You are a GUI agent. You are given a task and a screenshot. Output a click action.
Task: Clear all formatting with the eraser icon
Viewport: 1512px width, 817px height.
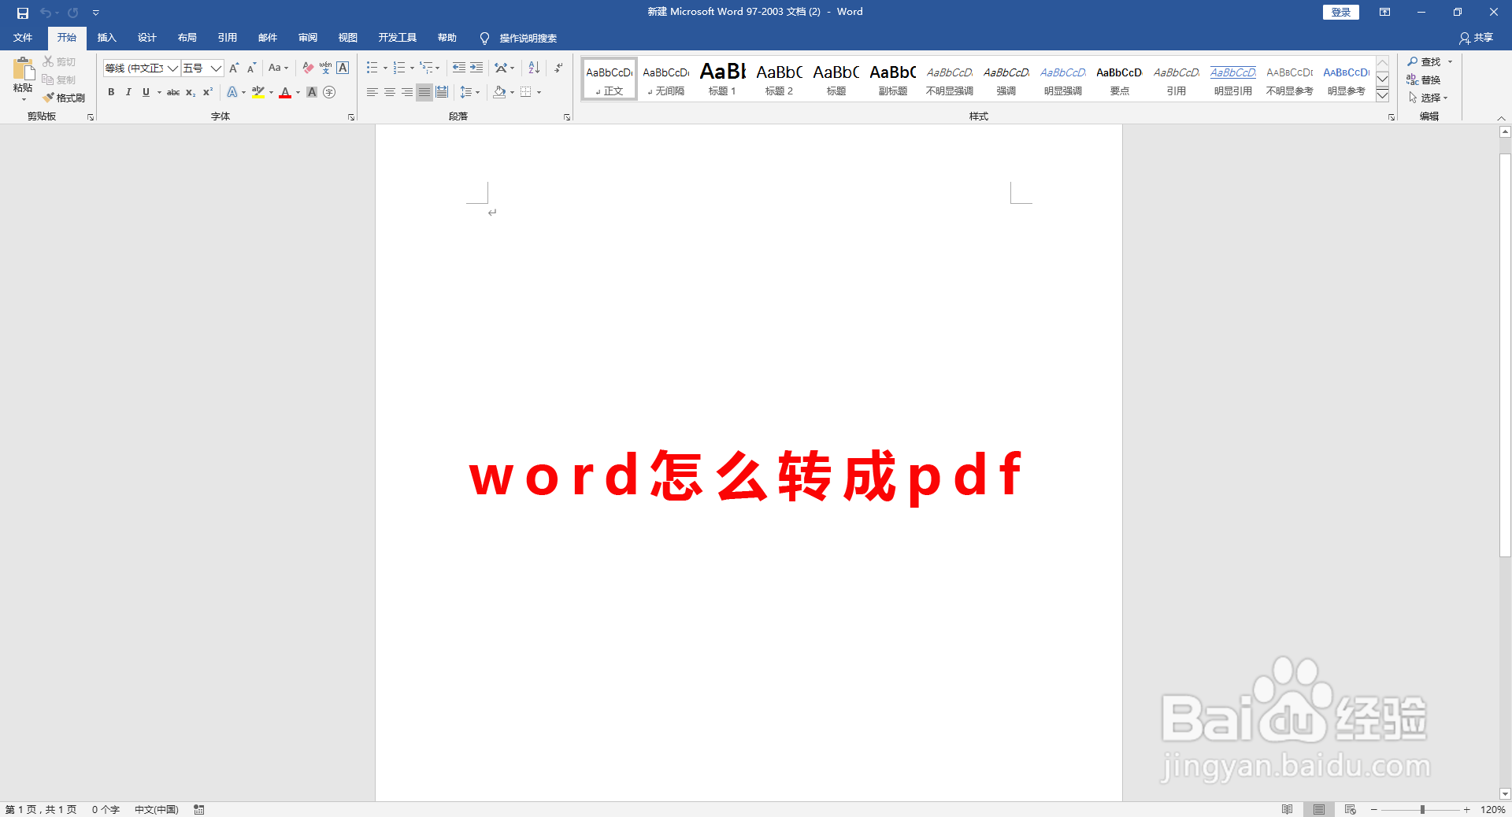(x=308, y=68)
